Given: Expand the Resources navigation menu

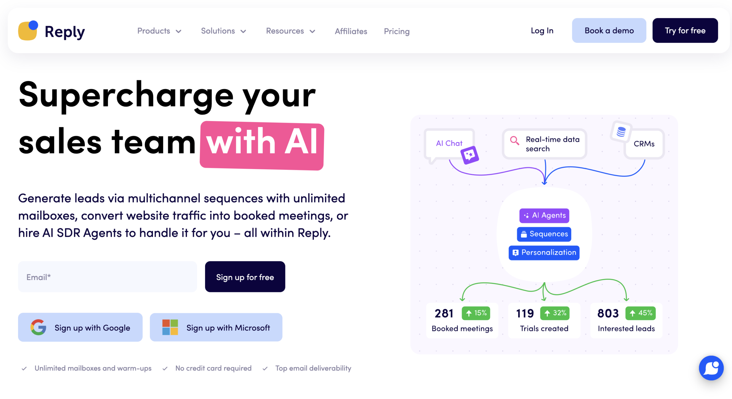Looking at the screenshot, I should 290,31.
